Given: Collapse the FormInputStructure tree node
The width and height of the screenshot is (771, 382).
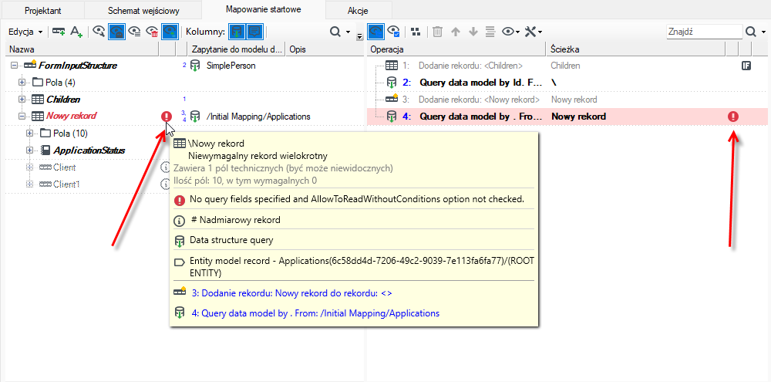Looking at the screenshot, I should [x=14, y=65].
